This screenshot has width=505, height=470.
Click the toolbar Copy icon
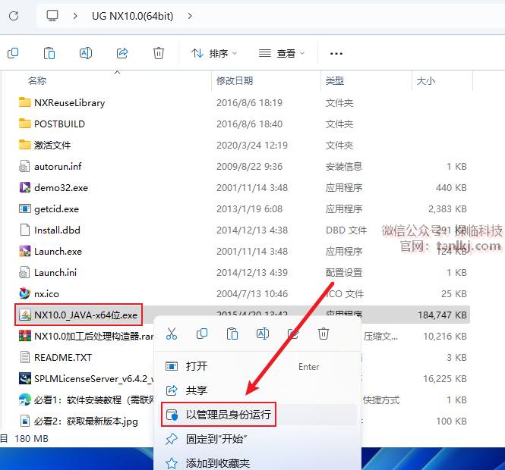[13, 53]
